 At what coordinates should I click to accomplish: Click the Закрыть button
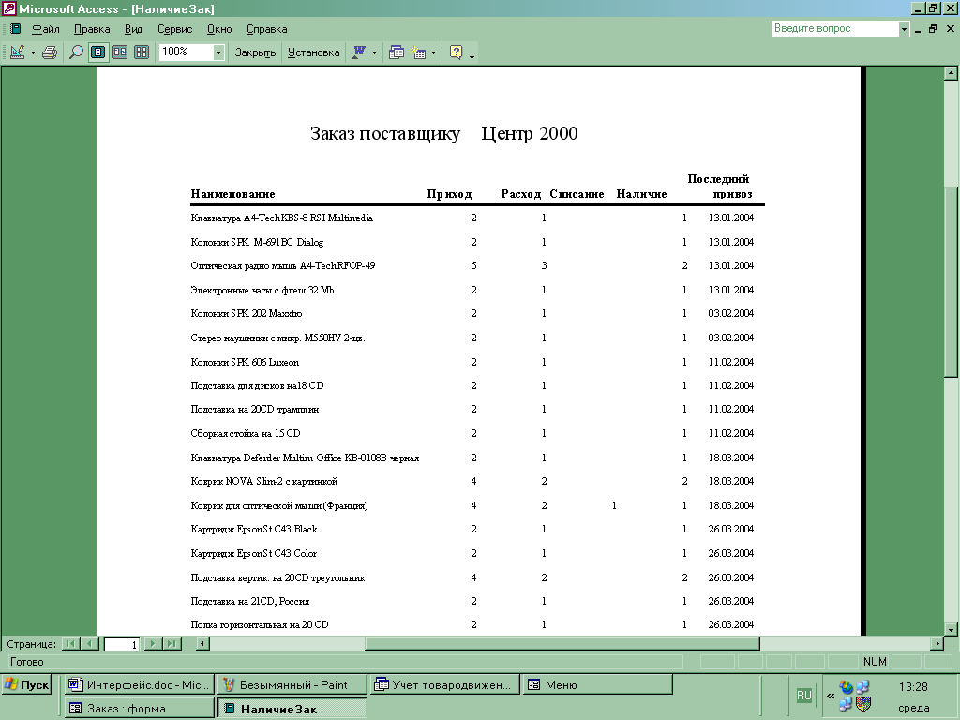254,52
